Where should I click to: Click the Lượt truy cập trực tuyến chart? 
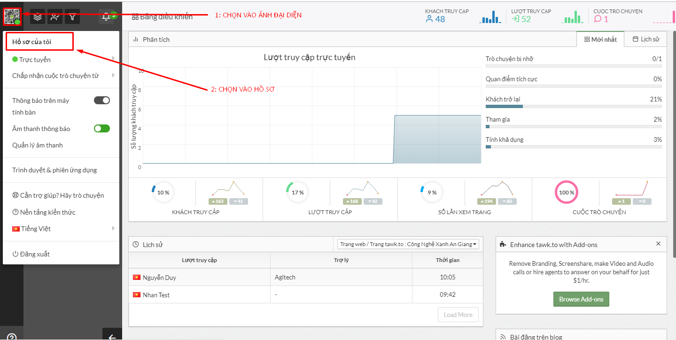312,116
